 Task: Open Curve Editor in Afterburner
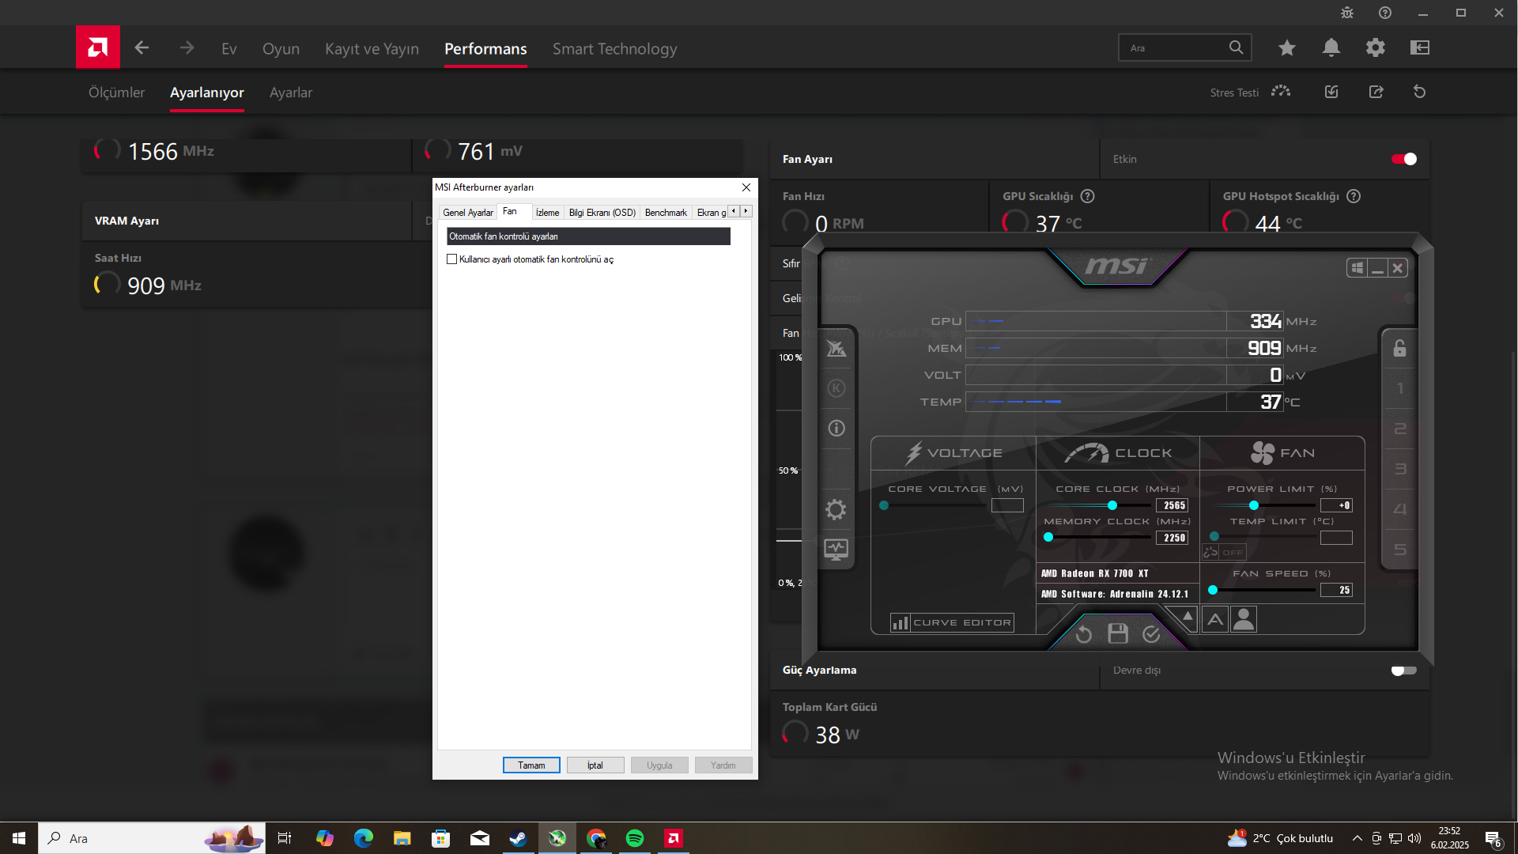point(952,623)
